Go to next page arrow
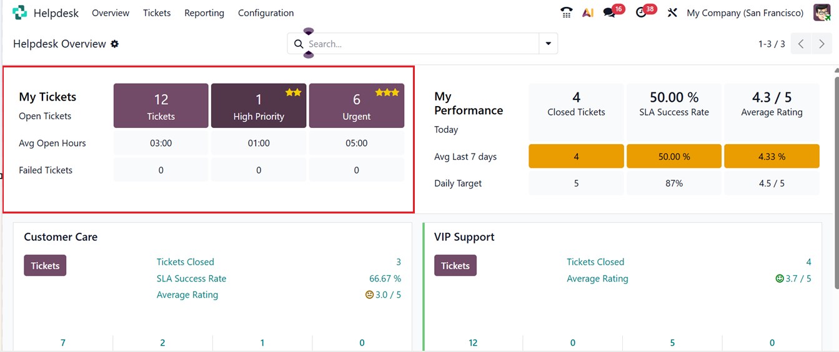Image resolution: width=839 pixels, height=352 pixels. coord(822,44)
